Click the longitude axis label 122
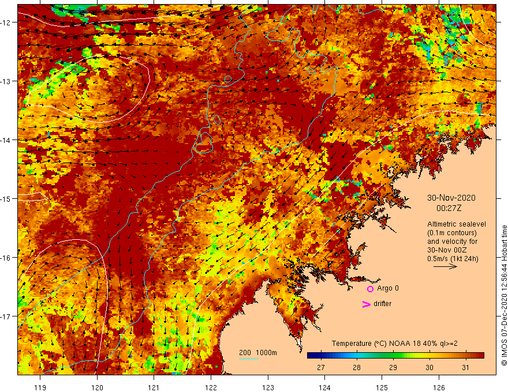This screenshot has height=392, width=508. coord(211,387)
